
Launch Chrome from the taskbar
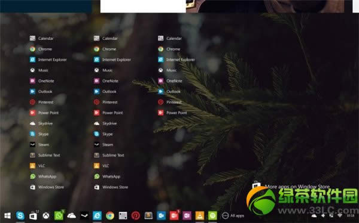(x=110, y=215)
